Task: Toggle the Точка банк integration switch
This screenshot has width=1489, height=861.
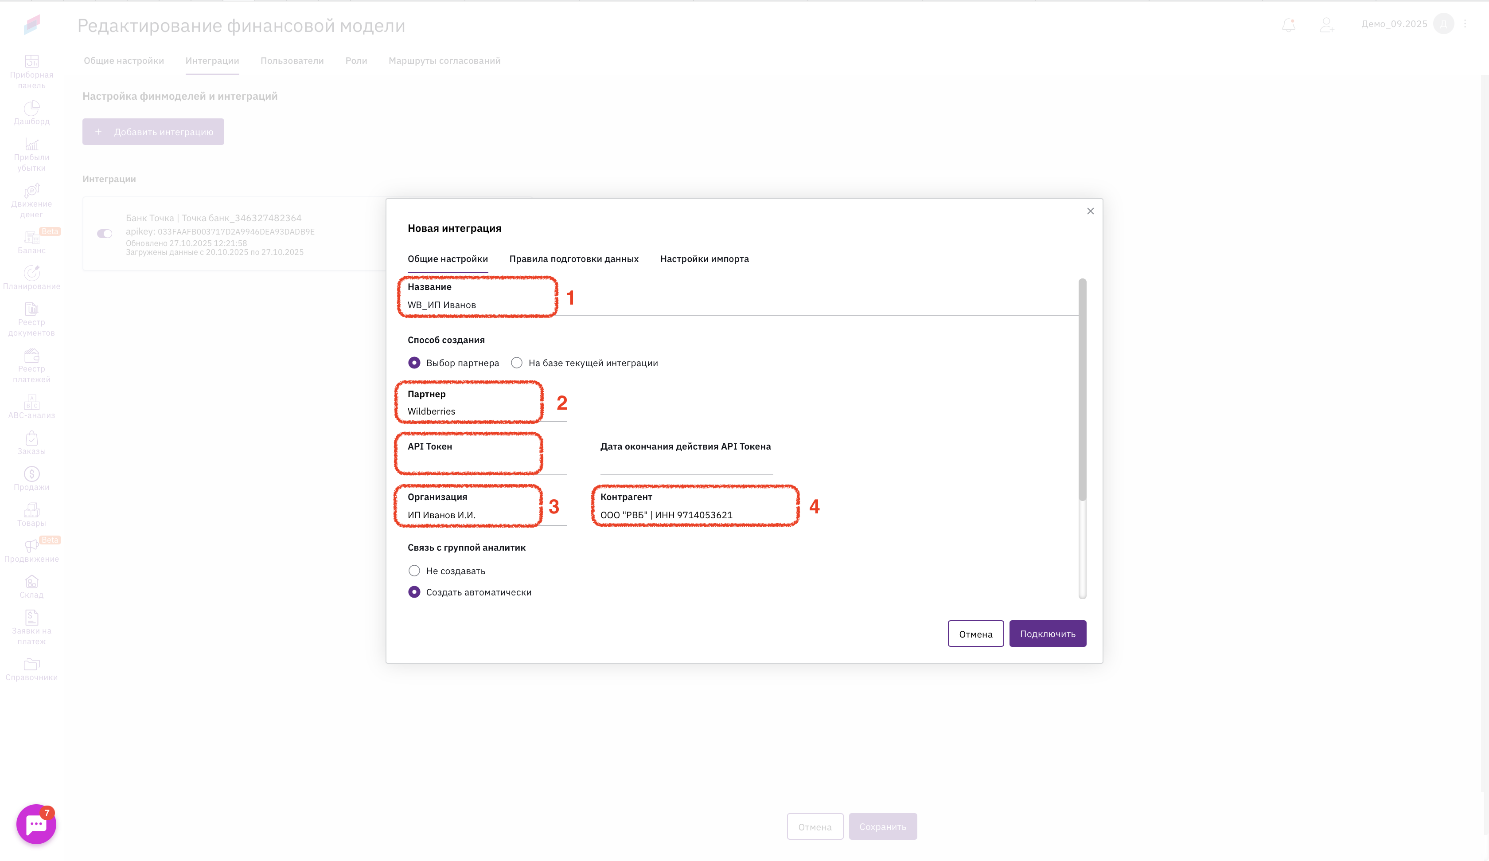Action: tap(105, 234)
